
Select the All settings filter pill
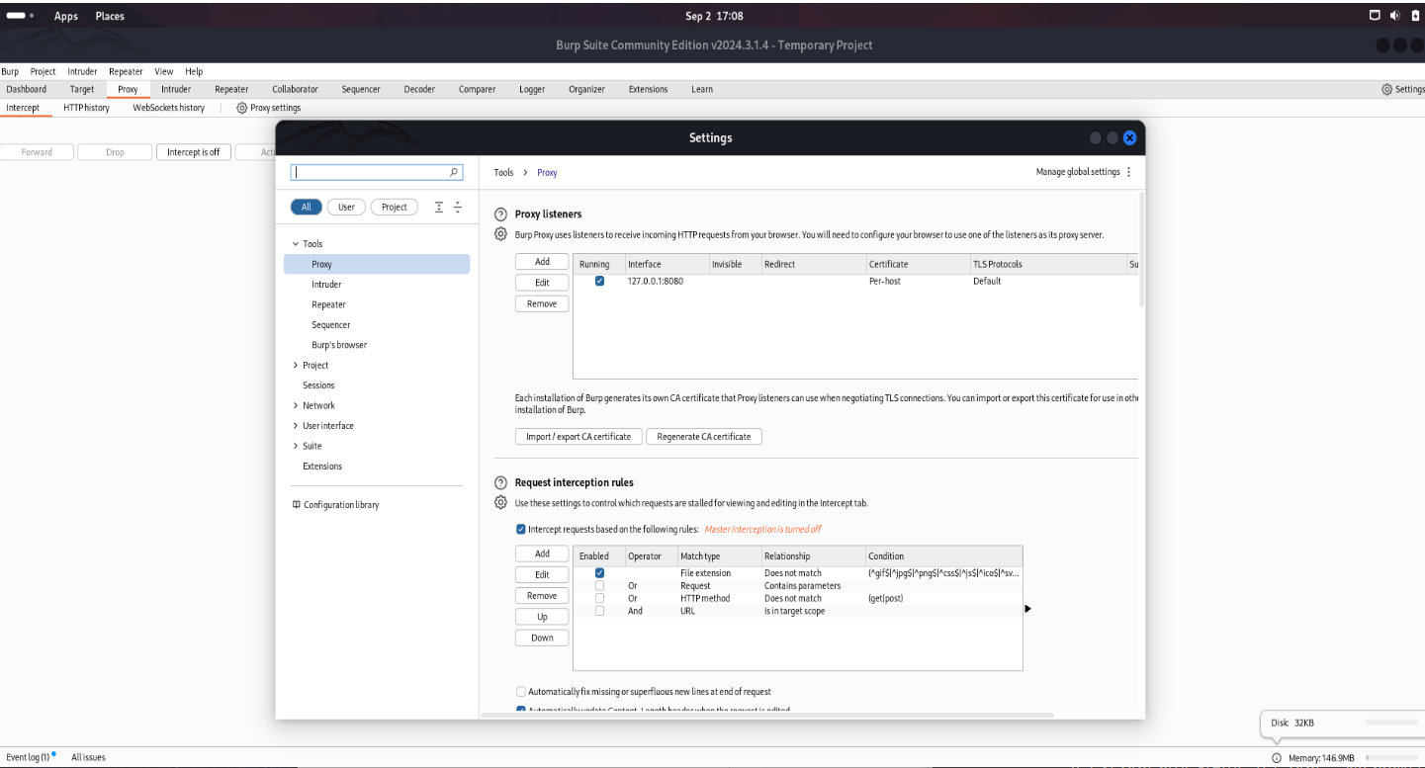(306, 207)
